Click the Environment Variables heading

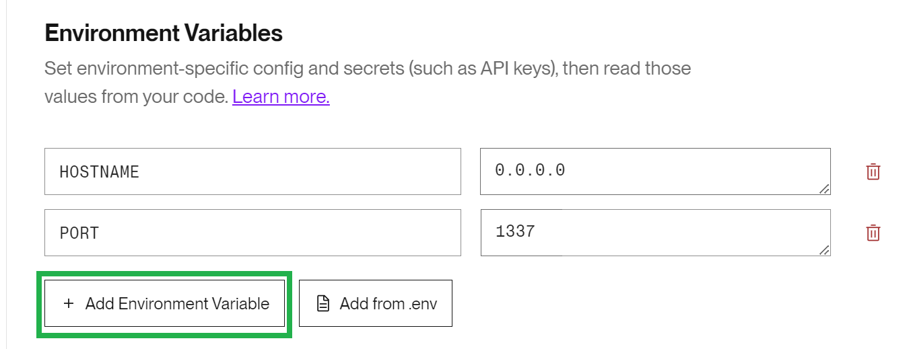pos(164,33)
